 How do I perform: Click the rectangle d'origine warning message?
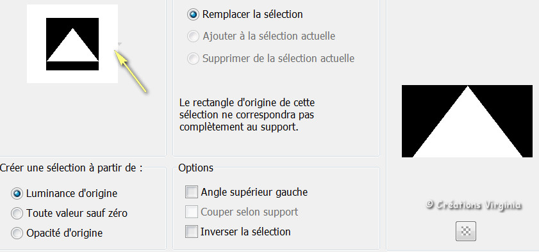247,115
